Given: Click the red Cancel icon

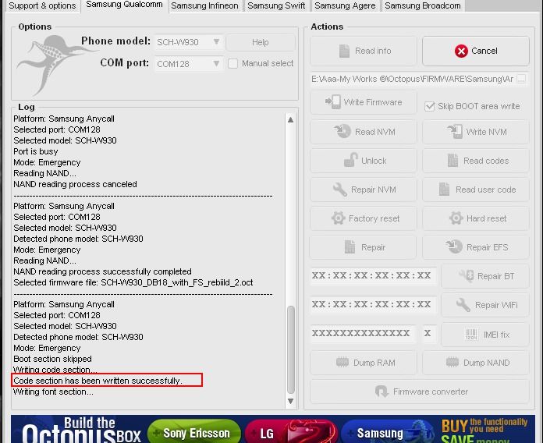Looking at the screenshot, I should tap(461, 51).
